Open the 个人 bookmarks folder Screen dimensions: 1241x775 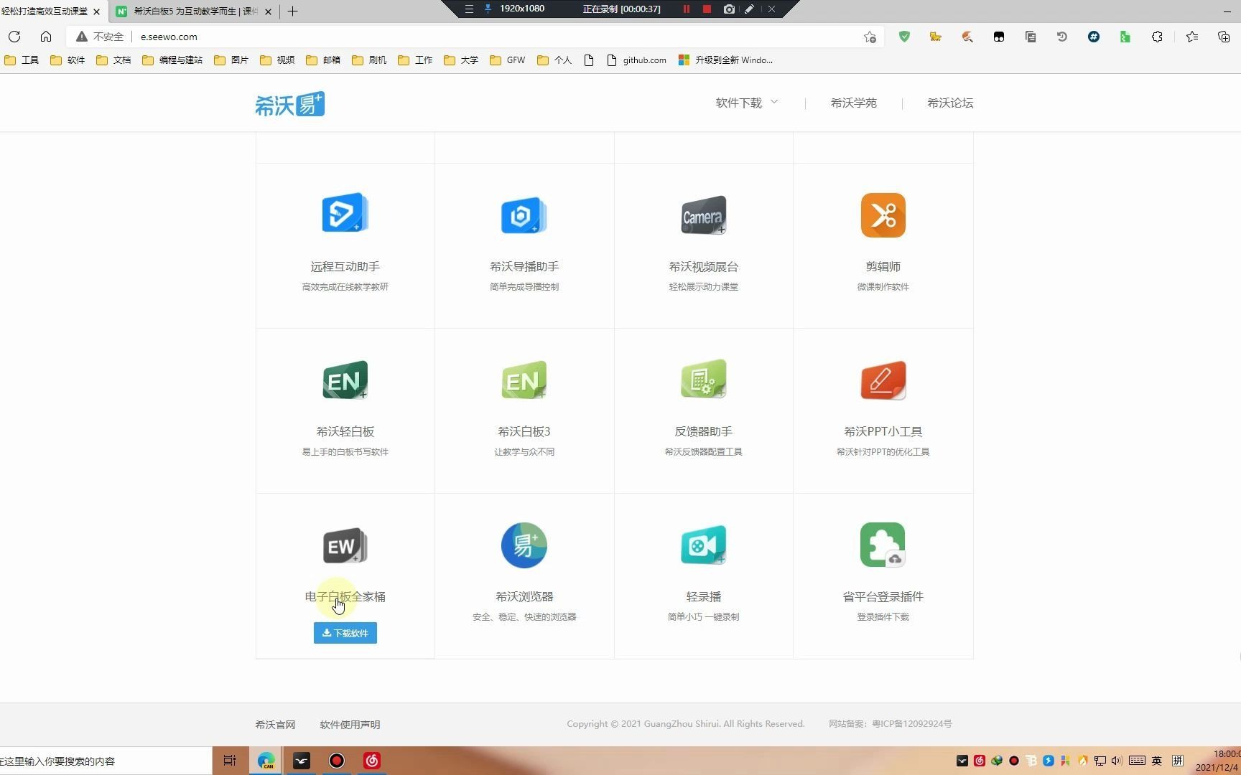[x=554, y=60]
